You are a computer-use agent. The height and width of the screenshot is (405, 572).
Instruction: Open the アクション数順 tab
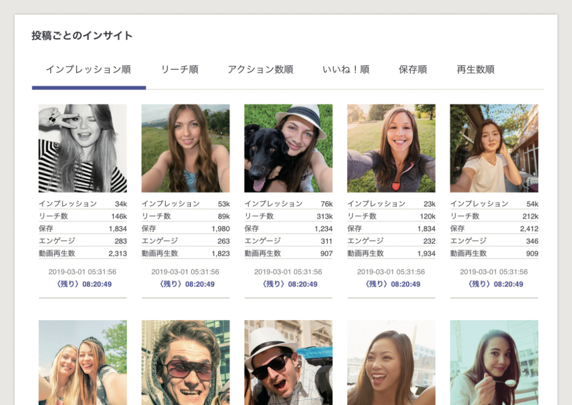[x=260, y=69]
